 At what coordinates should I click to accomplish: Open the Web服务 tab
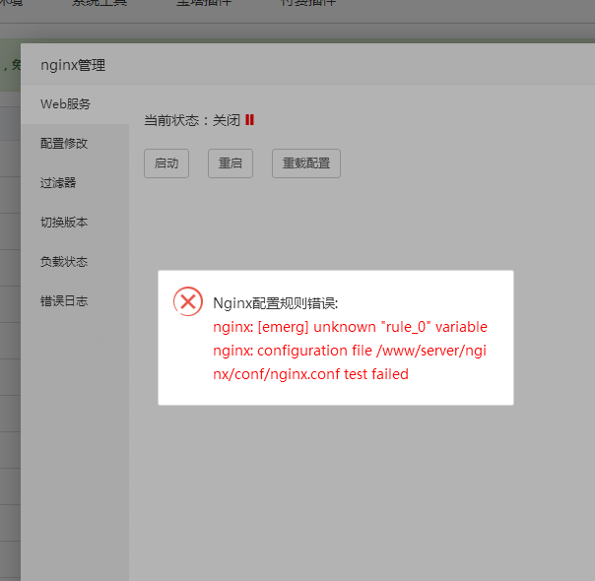click(x=75, y=104)
